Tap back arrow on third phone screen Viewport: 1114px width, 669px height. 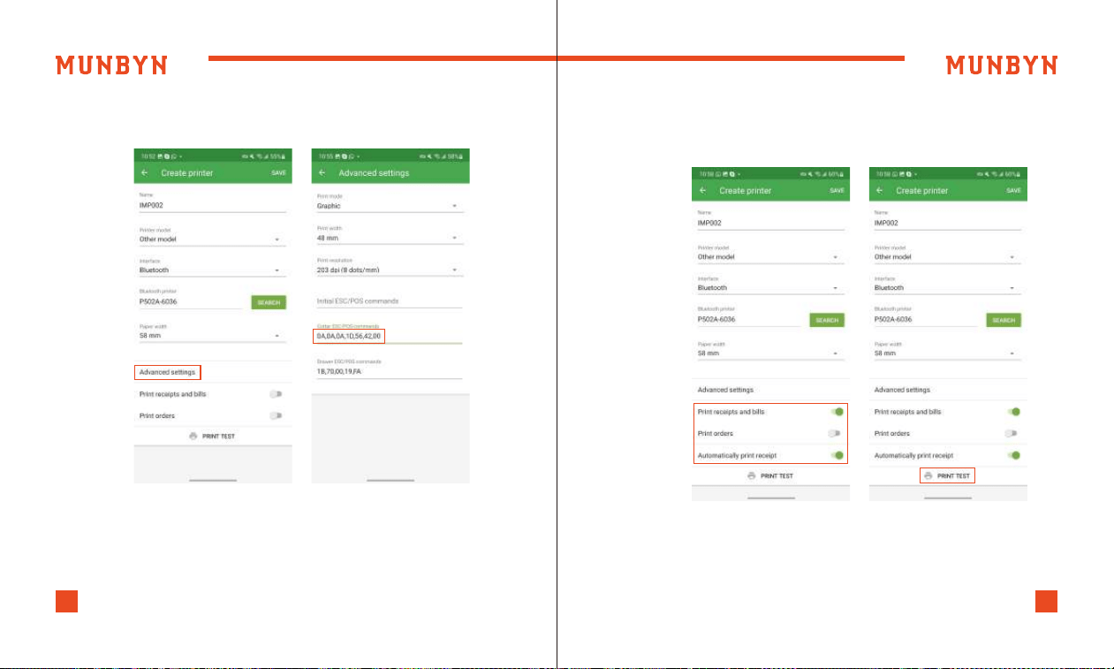point(703,191)
